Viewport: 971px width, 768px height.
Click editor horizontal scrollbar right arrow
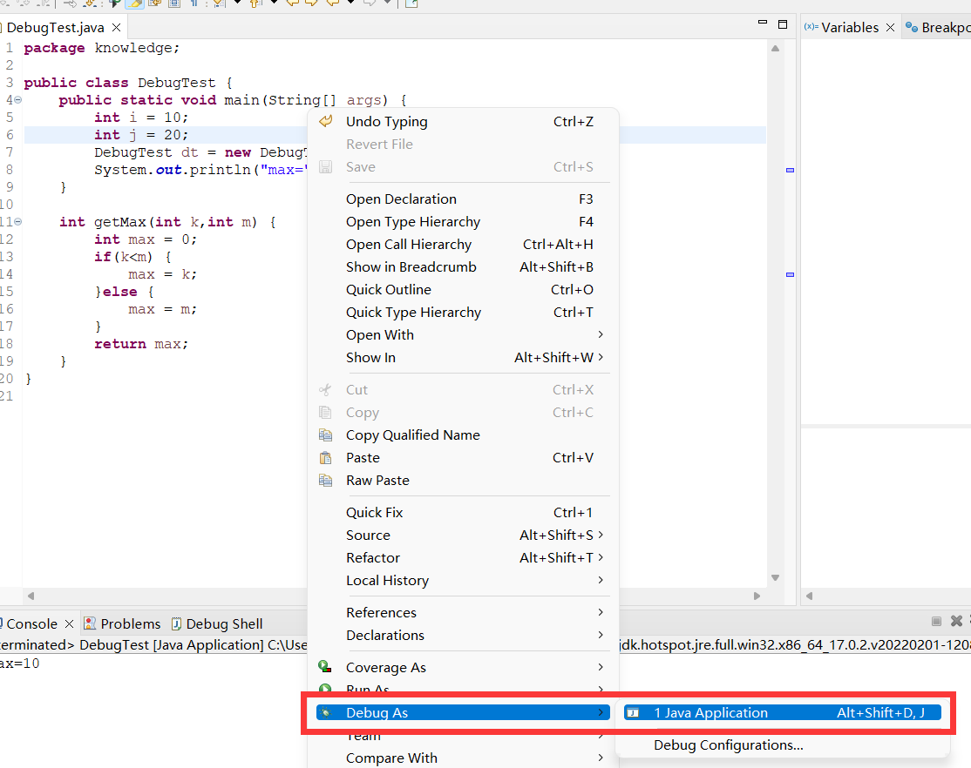tap(757, 596)
